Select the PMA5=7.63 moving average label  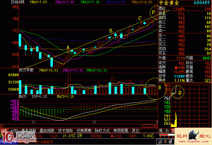point(38,2)
